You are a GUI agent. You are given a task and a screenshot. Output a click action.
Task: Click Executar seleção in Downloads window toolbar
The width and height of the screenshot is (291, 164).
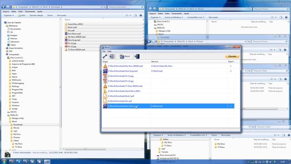(36, 15)
